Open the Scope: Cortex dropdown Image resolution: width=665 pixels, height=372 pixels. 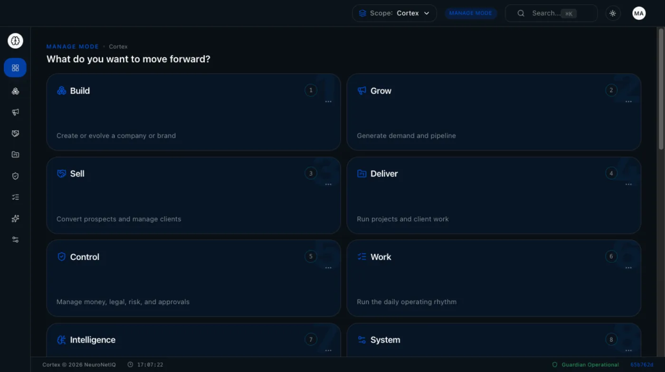pos(394,13)
